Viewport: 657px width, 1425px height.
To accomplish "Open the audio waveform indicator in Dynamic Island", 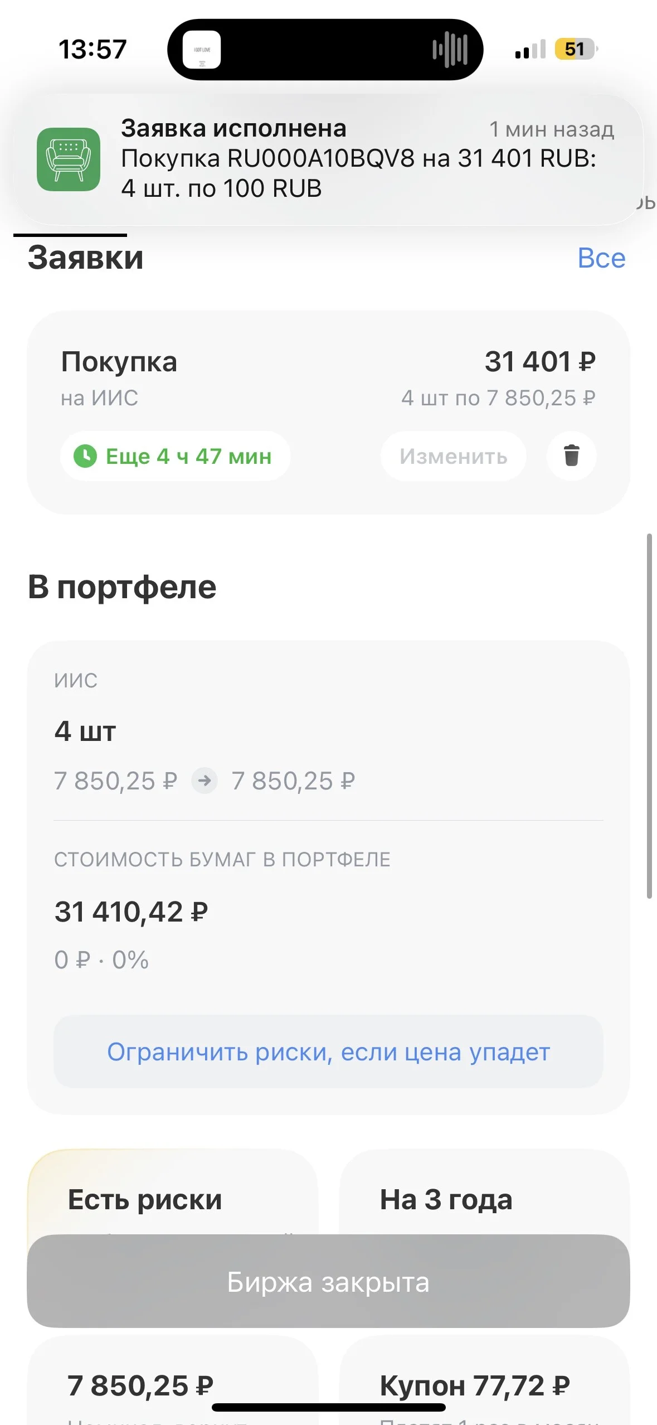I will pyautogui.click(x=450, y=50).
